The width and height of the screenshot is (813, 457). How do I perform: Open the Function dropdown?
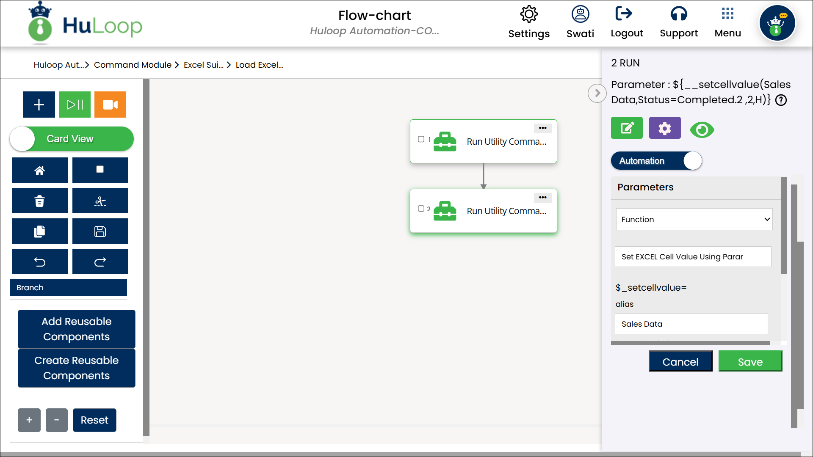click(694, 219)
